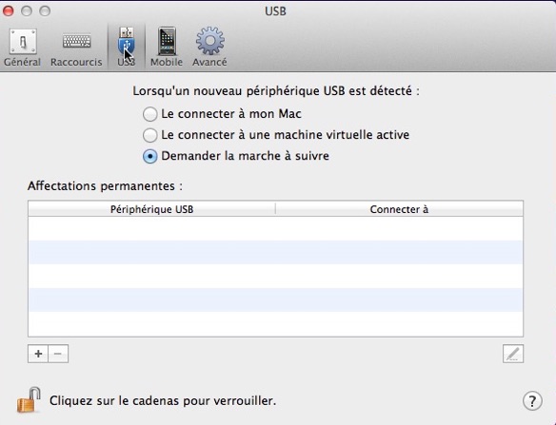The image size is (556, 425).
Task: Open help with the question mark button
Action: (x=532, y=400)
